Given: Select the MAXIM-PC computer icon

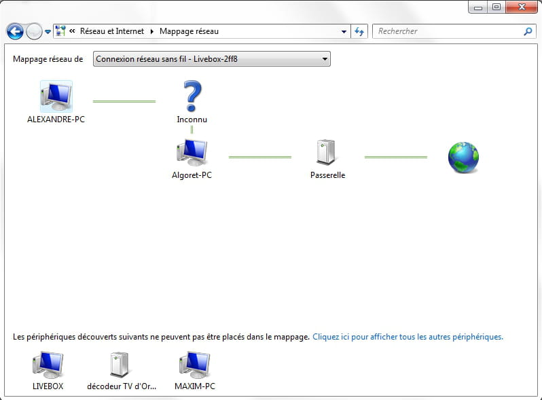Looking at the screenshot, I should pyautogui.click(x=194, y=365).
